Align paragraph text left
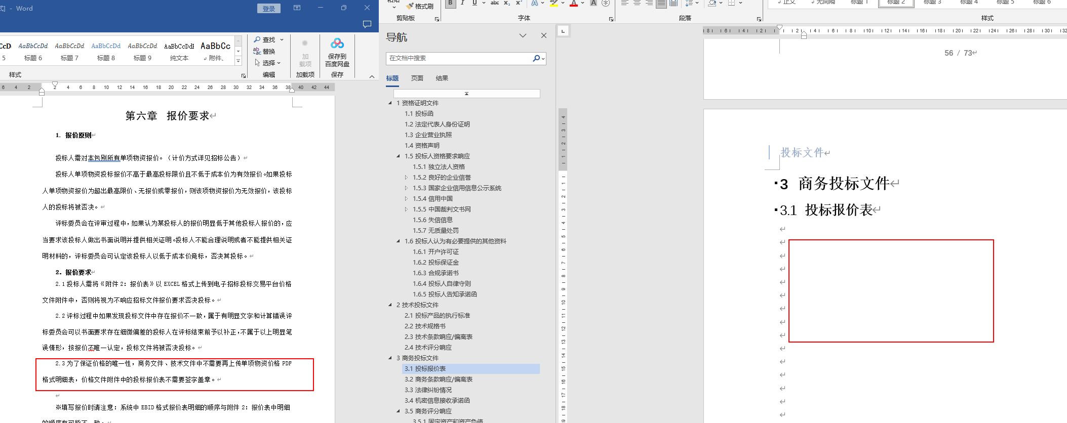The image size is (1067, 423). [x=625, y=3]
